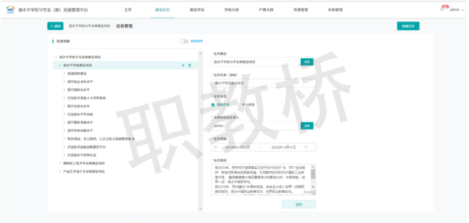Image resolution: width=469 pixels, height=223 pixels.
Task: Click the start date 2019年01月01日
Action: click(238, 147)
